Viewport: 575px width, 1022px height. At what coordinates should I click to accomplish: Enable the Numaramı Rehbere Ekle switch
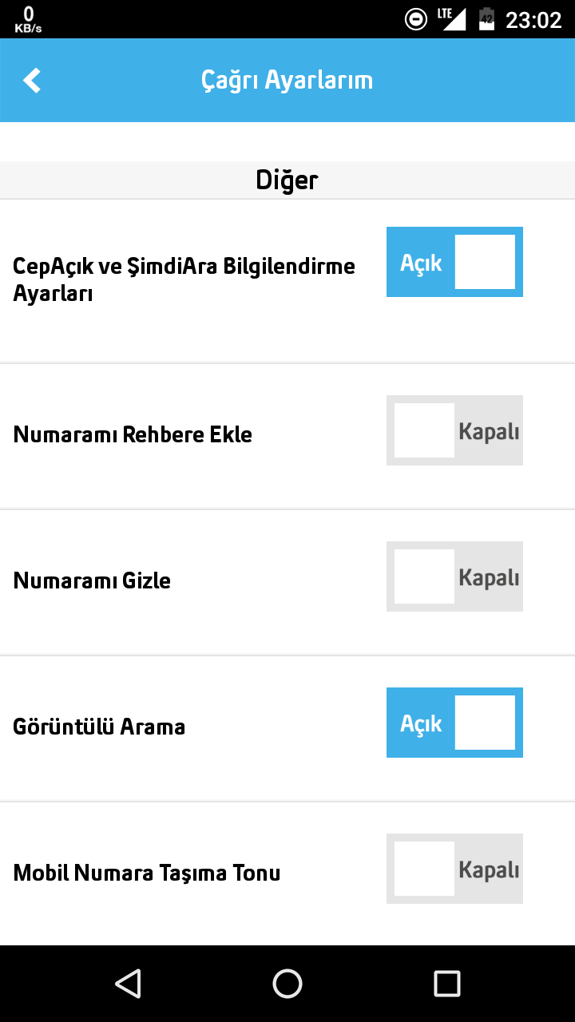point(454,430)
